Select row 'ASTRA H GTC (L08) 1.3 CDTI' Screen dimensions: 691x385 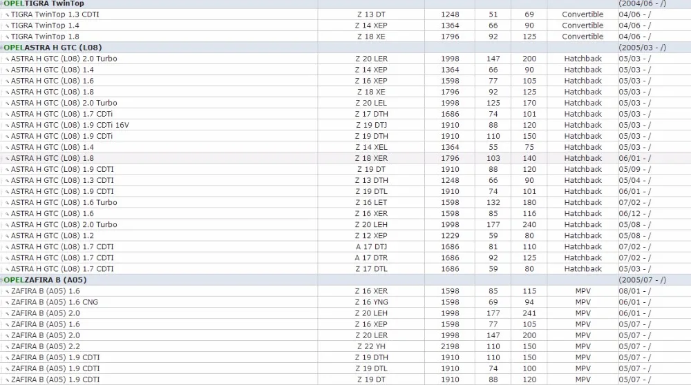tap(345, 180)
